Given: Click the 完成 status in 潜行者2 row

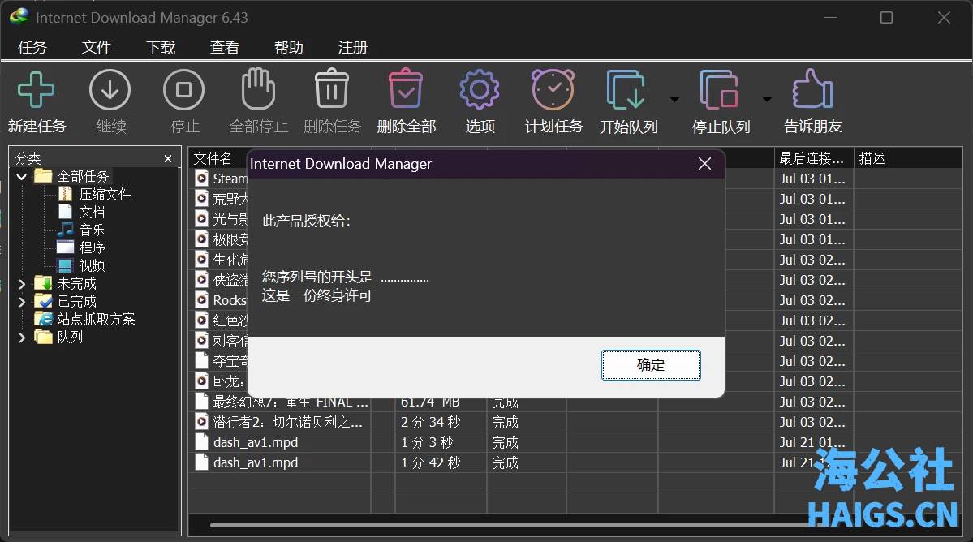Looking at the screenshot, I should point(505,422).
